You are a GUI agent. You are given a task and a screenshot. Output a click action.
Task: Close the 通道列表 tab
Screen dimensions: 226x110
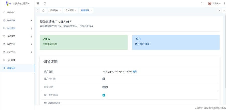coord(60,10)
